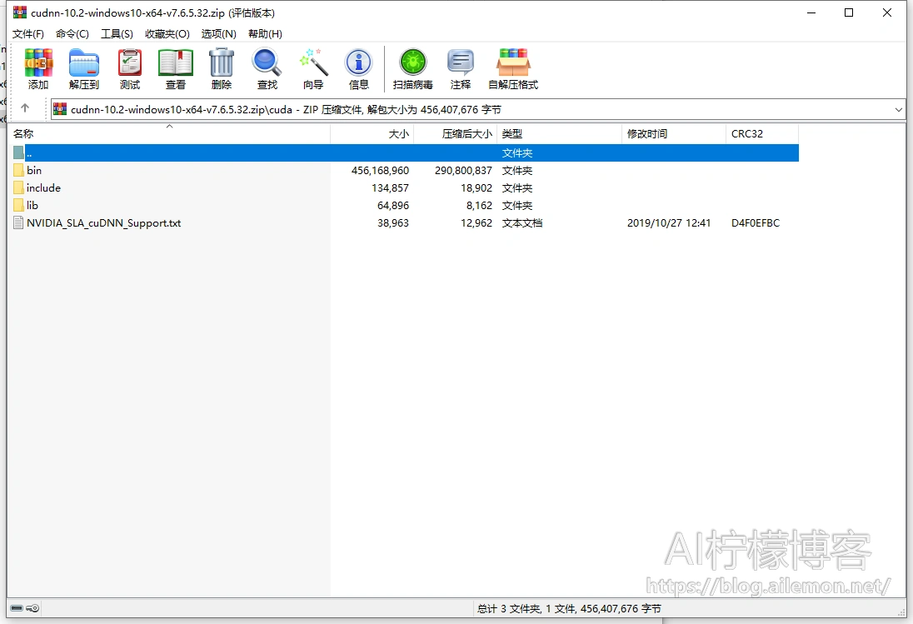This screenshot has width=913, height=624.
Task: Click the 解压到 (Extract to) icon
Action: [x=84, y=62]
